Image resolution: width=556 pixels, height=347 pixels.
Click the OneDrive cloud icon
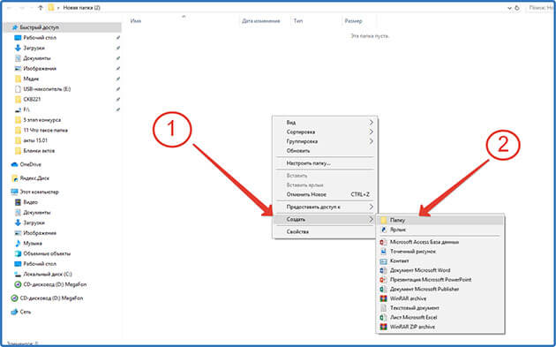(14, 164)
